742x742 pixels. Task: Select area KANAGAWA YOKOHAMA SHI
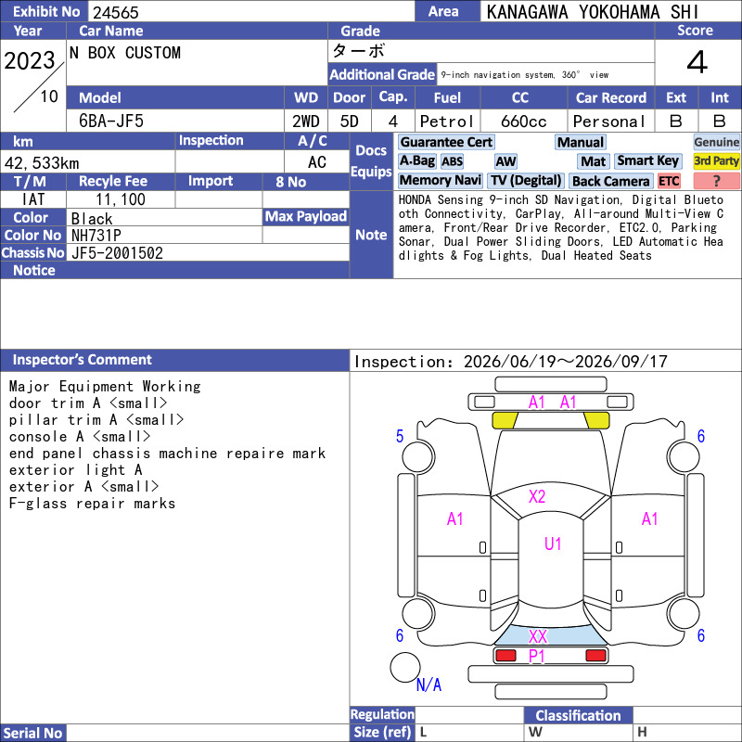[593, 12]
